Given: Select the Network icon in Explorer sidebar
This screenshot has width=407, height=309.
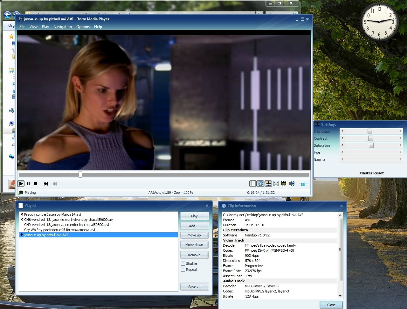Looking at the screenshot, I should [x=11, y=157].
